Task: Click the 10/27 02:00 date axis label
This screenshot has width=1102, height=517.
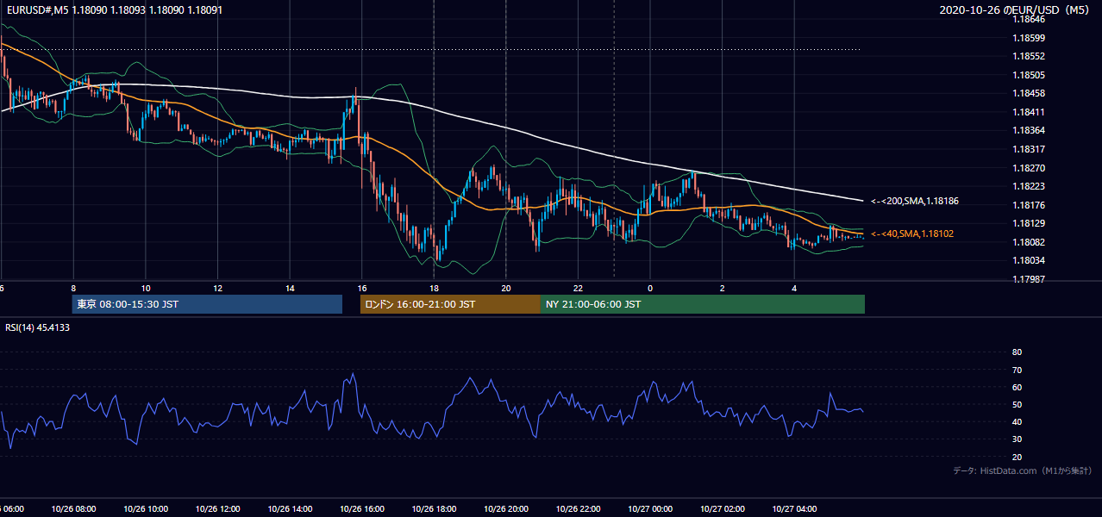Action: click(723, 509)
